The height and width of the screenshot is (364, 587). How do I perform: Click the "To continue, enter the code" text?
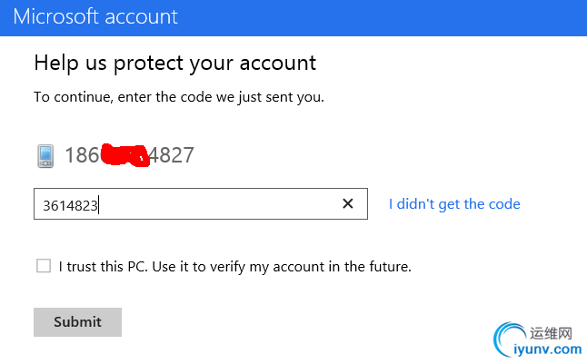point(178,96)
